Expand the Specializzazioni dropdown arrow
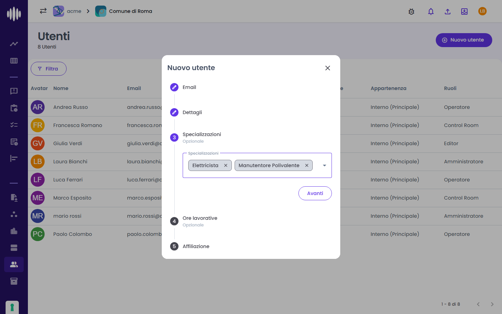Viewport: 502px width, 314px height. [325, 165]
